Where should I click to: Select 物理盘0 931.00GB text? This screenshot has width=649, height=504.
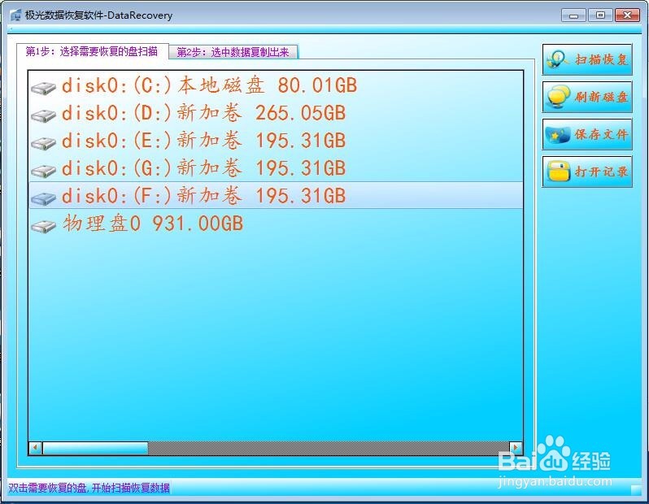pos(153,224)
